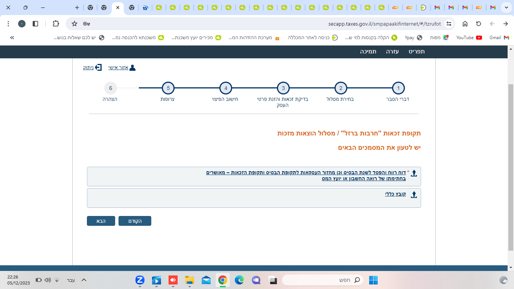The height and width of the screenshot is (289, 514).
Task: Open the עזרה help menu
Action: coord(392,52)
